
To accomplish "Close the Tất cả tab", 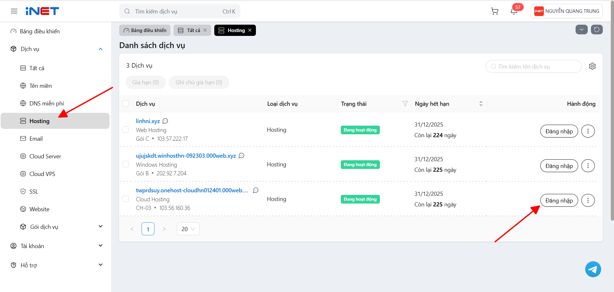I will 205,30.
